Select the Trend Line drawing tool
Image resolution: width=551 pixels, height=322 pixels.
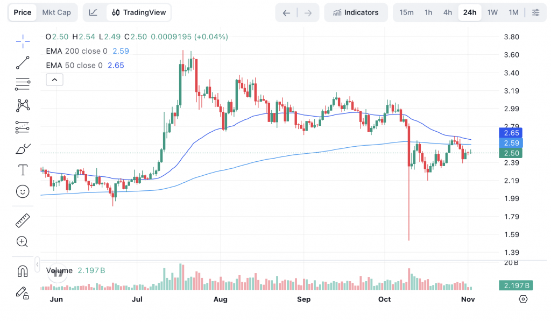click(22, 62)
